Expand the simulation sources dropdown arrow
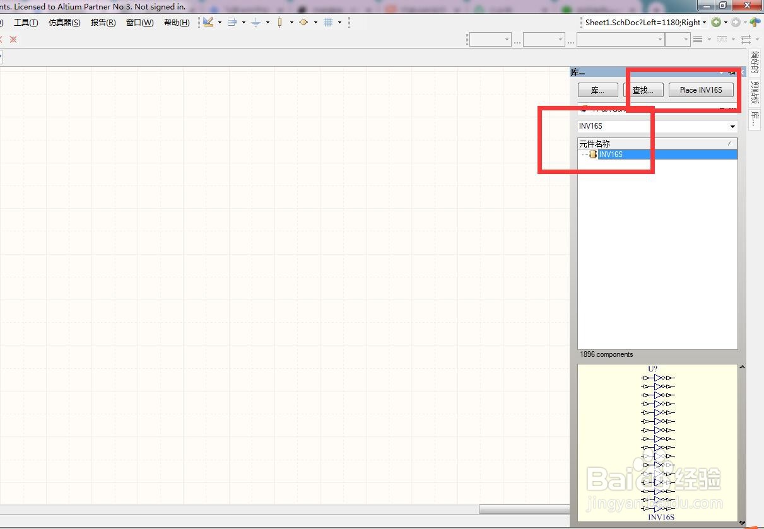The height and width of the screenshot is (529, 764). click(x=315, y=22)
